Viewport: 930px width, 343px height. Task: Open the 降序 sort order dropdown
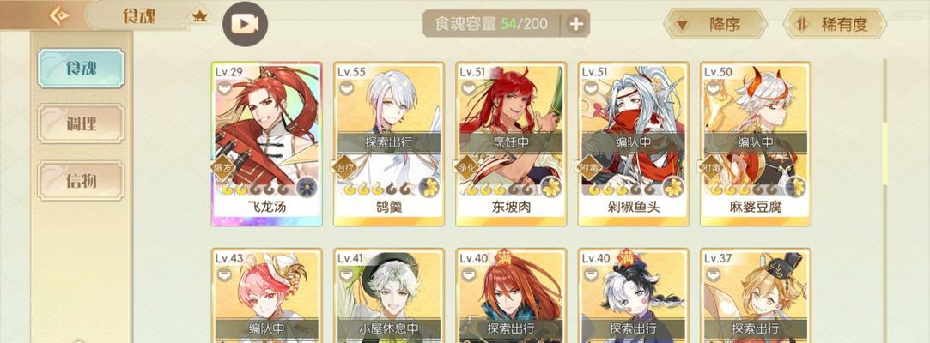click(714, 24)
